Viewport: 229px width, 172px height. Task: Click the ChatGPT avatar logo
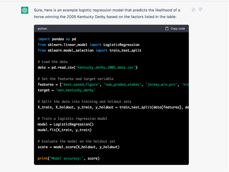(25, 10)
